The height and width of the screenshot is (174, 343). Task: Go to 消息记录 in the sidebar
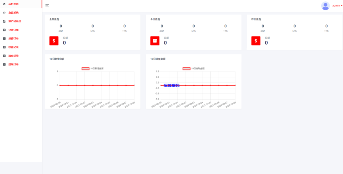(x=13, y=56)
